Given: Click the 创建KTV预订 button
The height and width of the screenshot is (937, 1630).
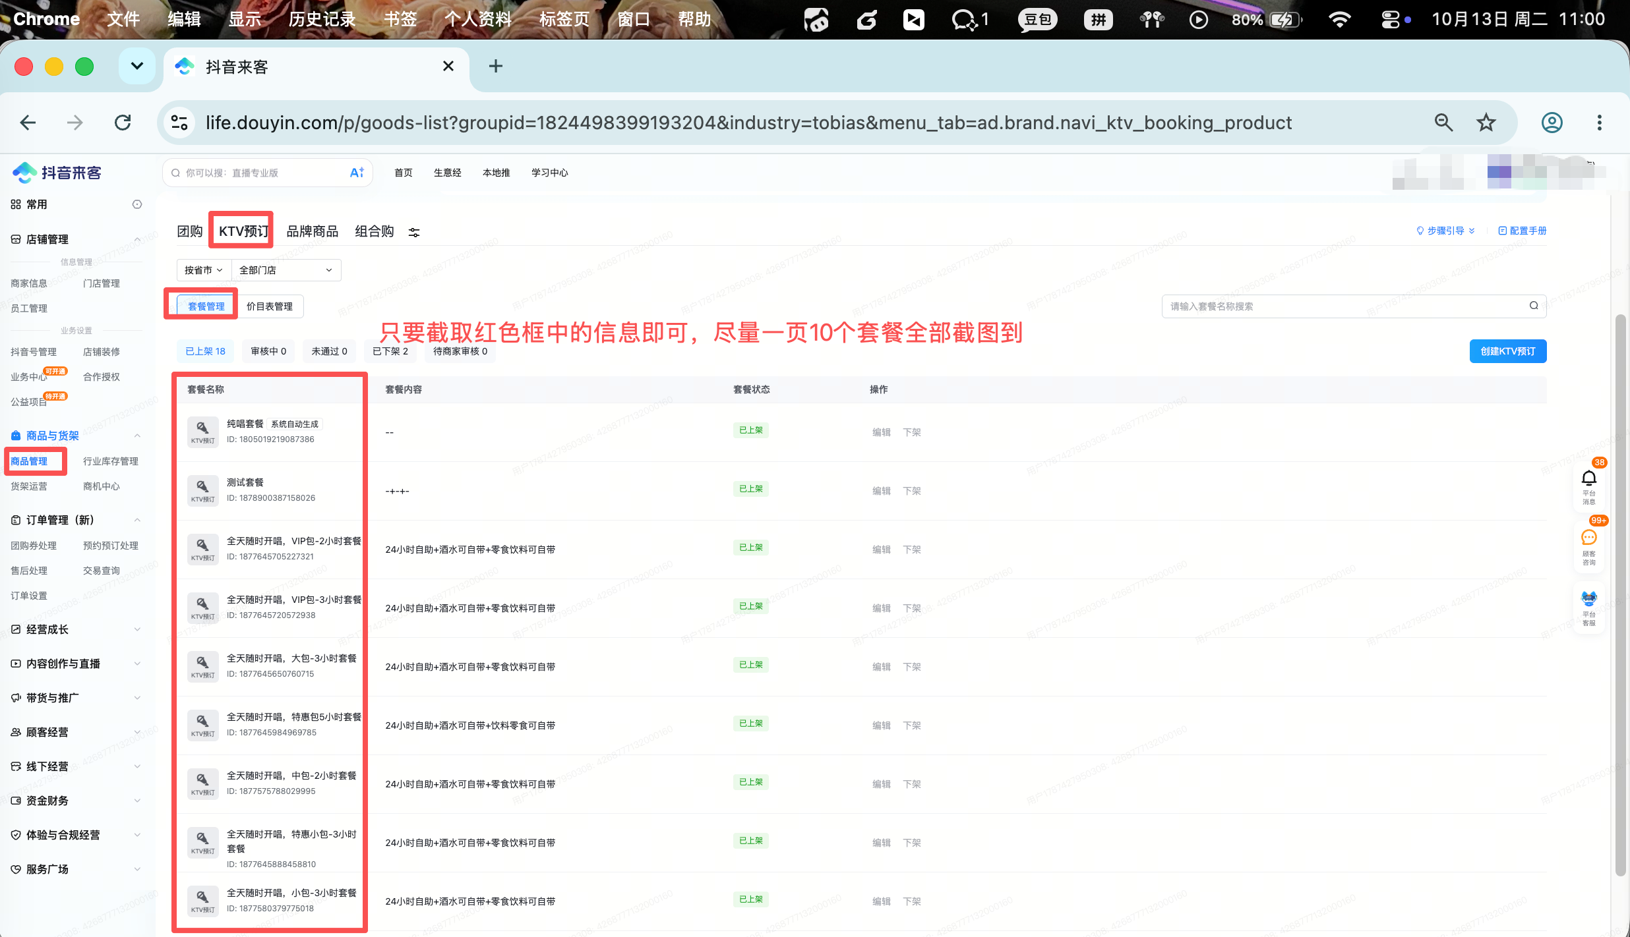Looking at the screenshot, I should pyautogui.click(x=1508, y=351).
